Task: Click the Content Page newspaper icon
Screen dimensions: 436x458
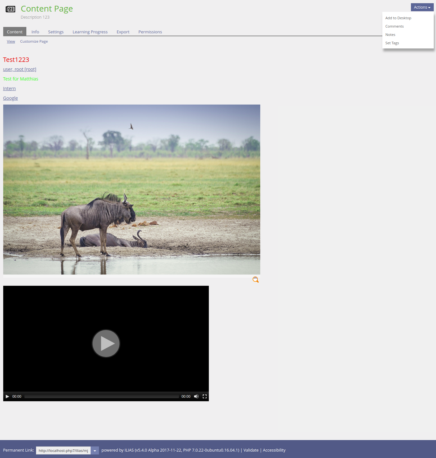Action: 11,9
